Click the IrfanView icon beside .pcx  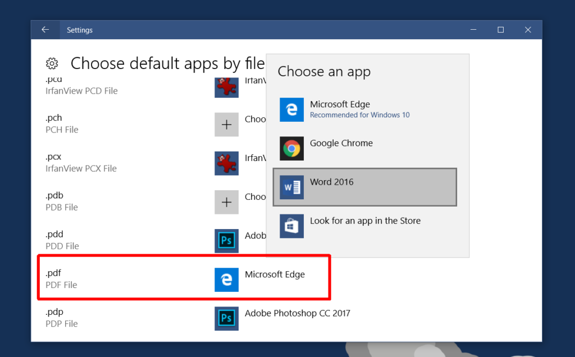[226, 163]
